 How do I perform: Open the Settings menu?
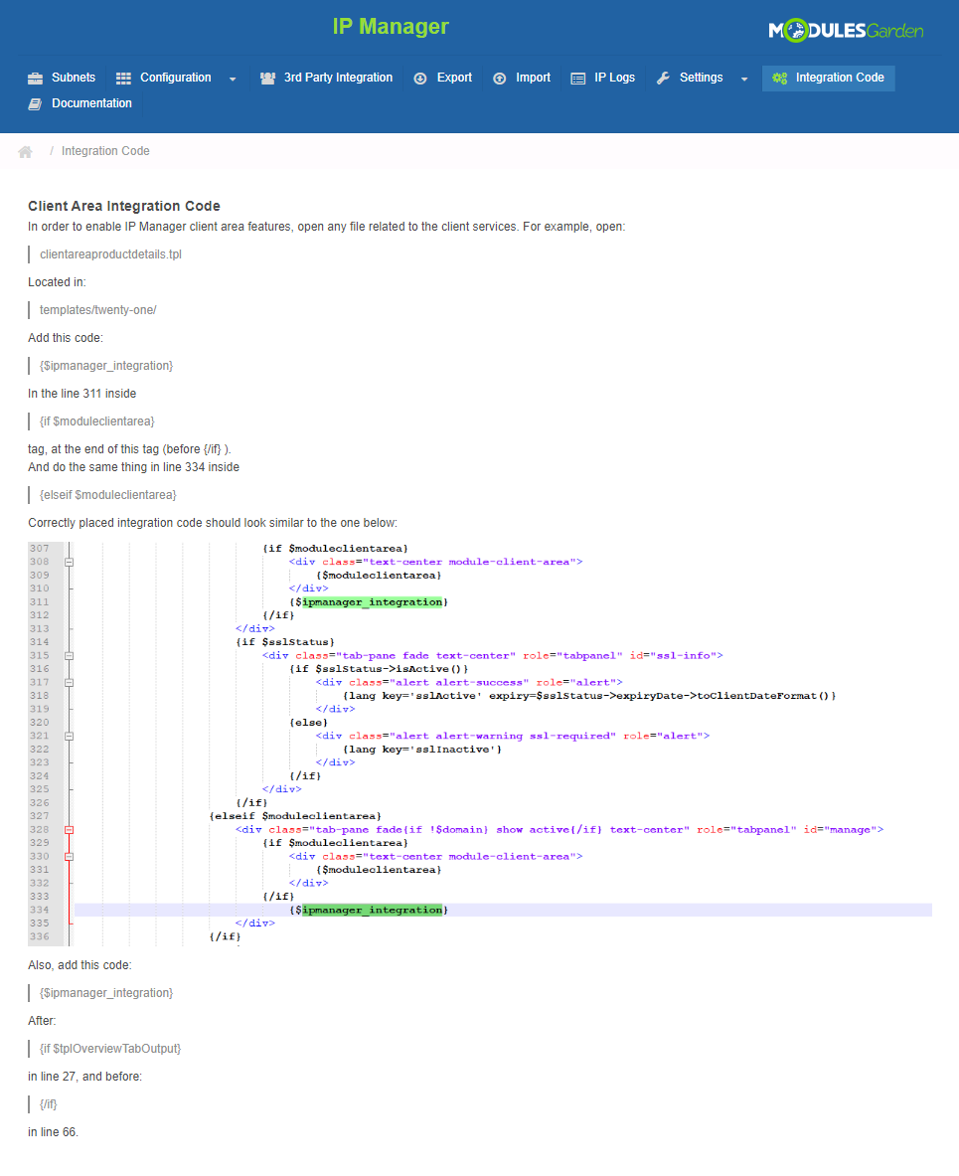pyautogui.click(x=702, y=78)
